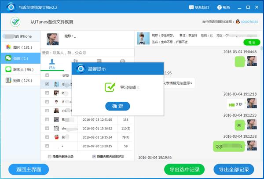Click the 表情暂无法显示 message bubble

[179, 83]
